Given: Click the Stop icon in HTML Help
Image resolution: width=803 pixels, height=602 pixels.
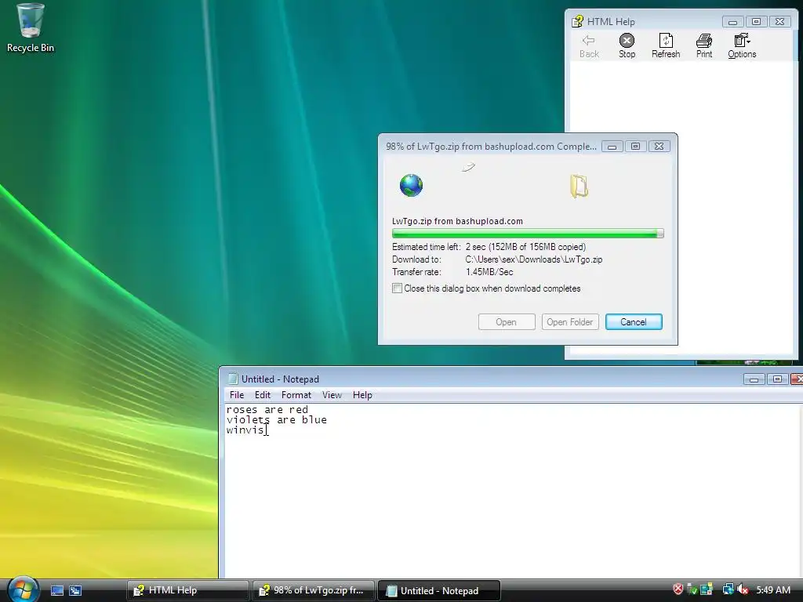Looking at the screenshot, I should tap(627, 45).
